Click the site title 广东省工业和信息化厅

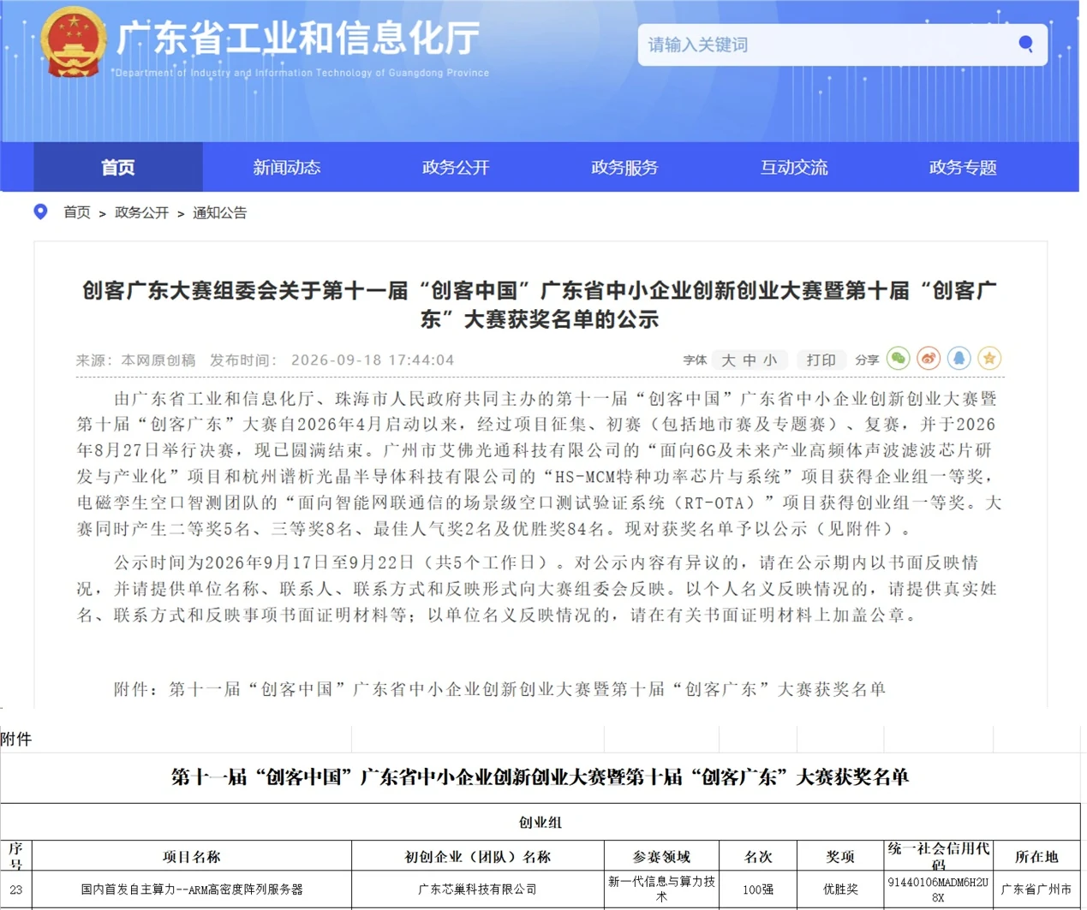(x=298, y=39)
